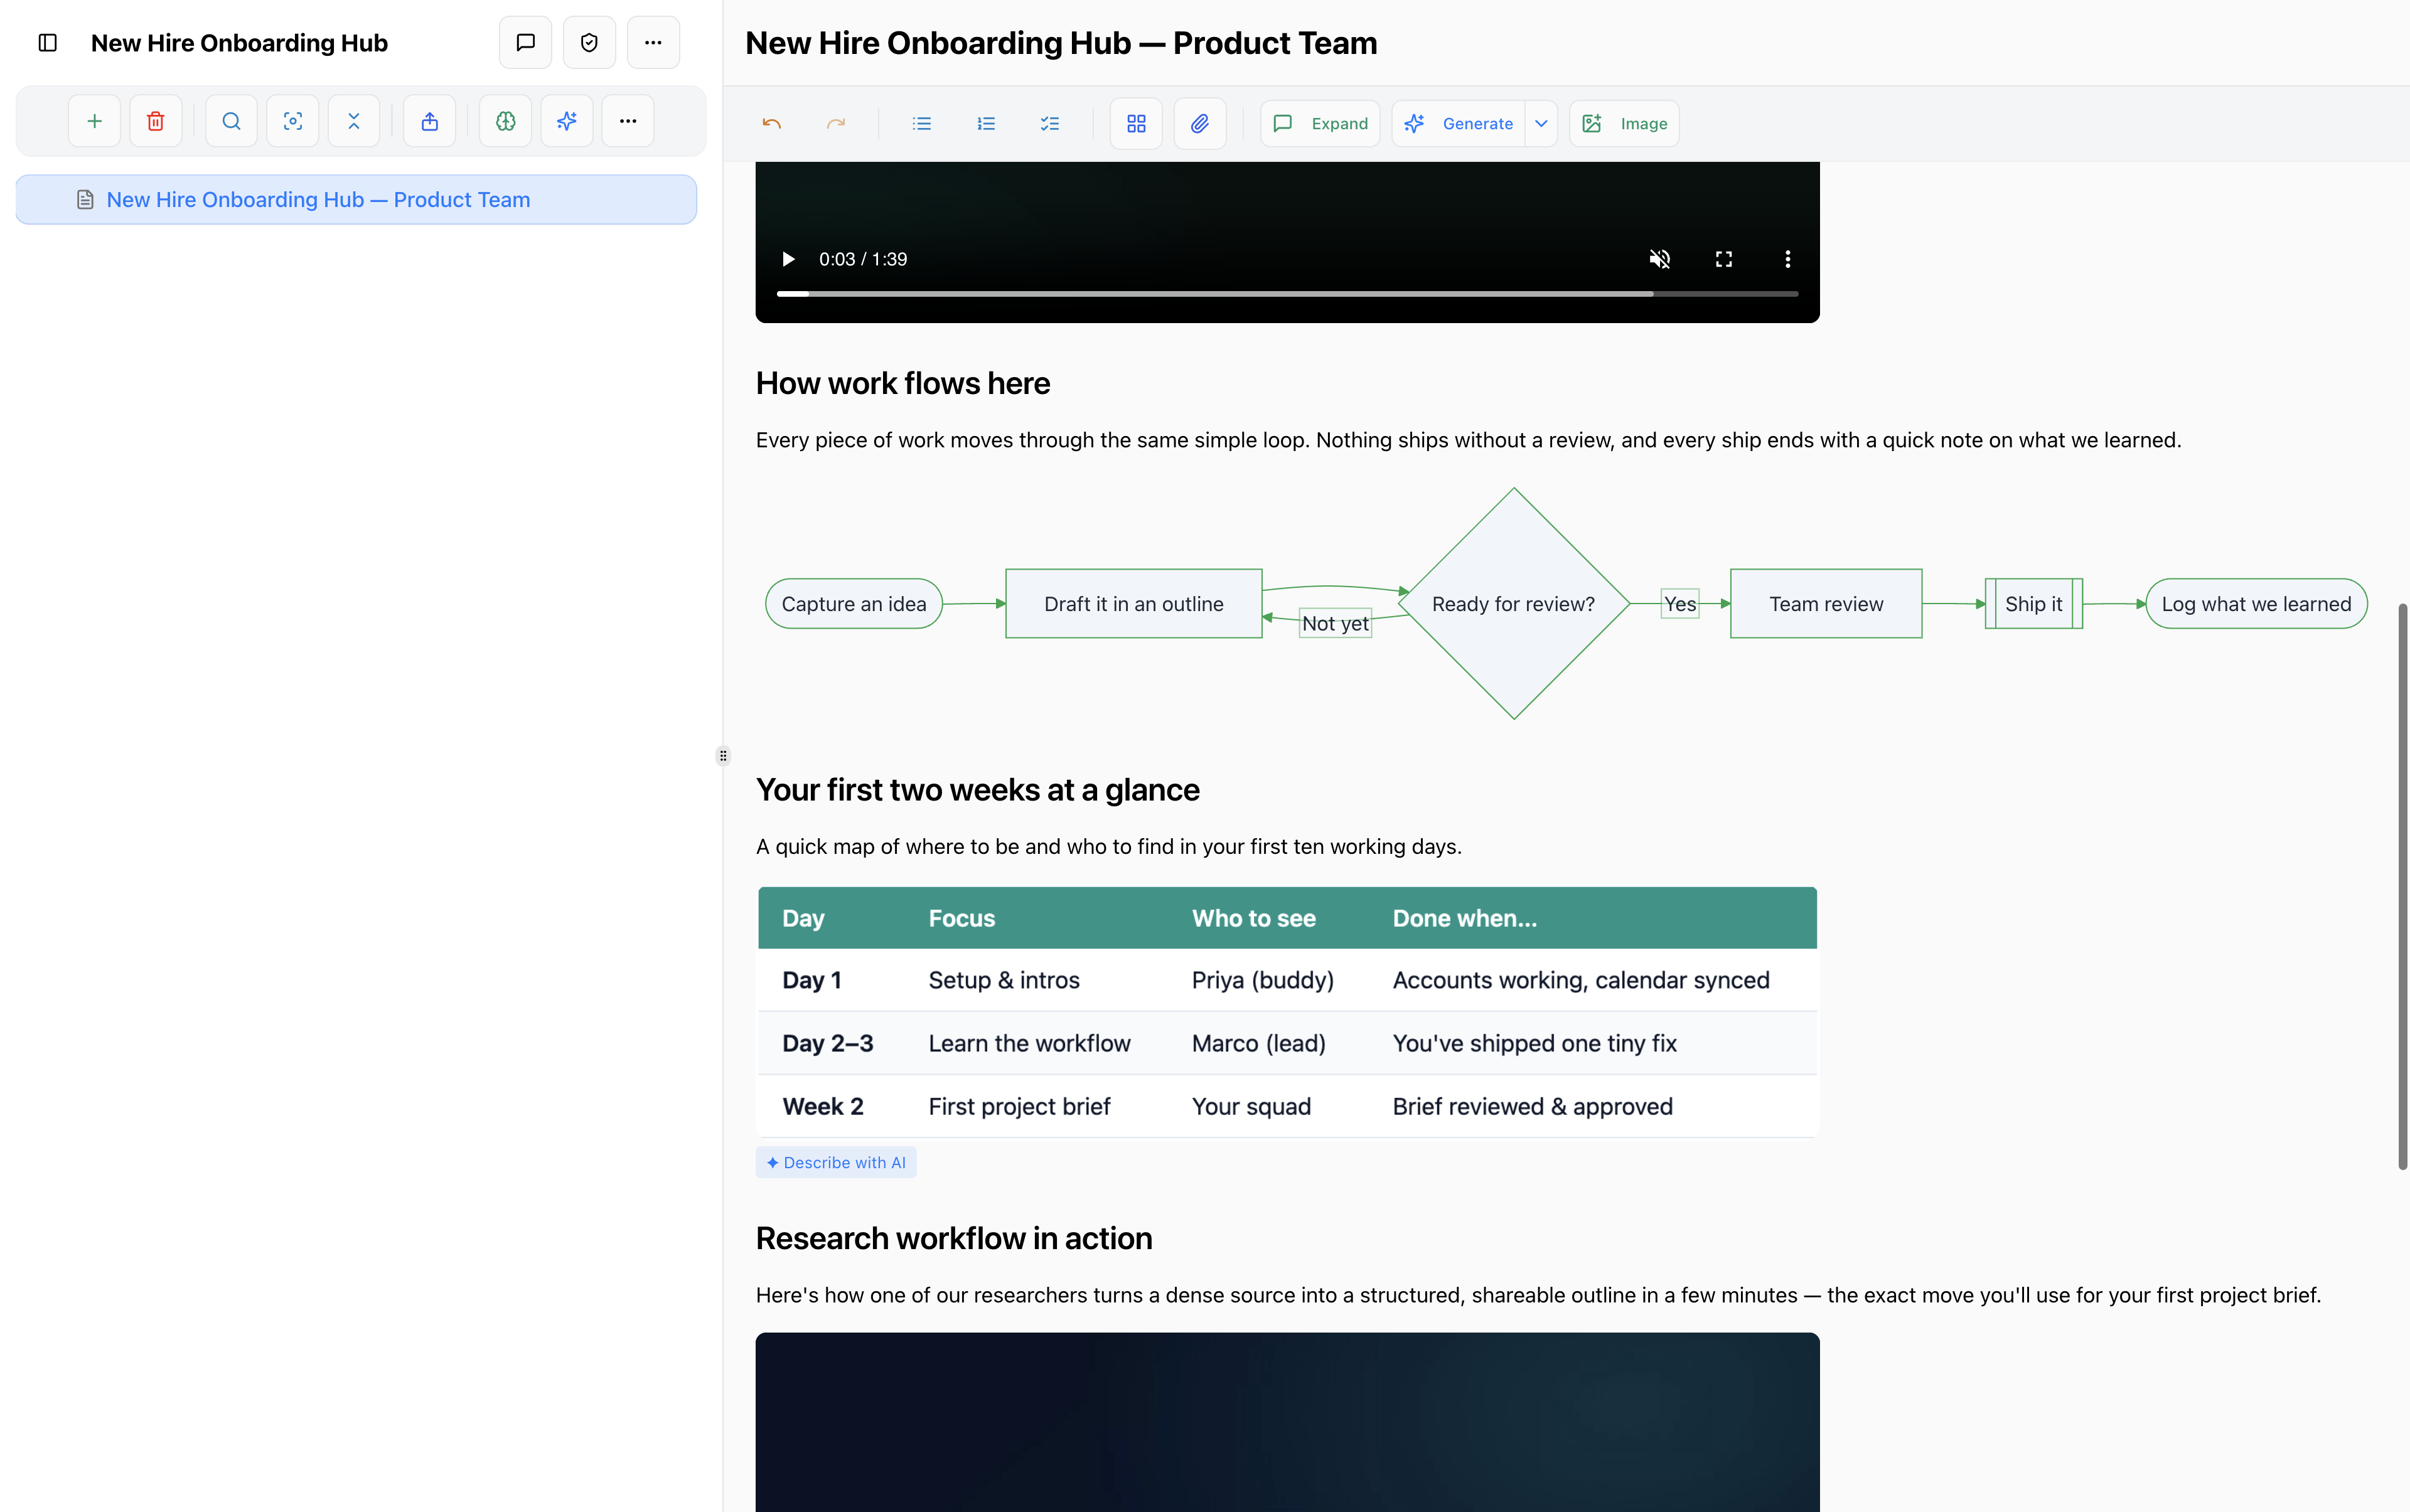Toggle the sidebar panel icon

47,42
